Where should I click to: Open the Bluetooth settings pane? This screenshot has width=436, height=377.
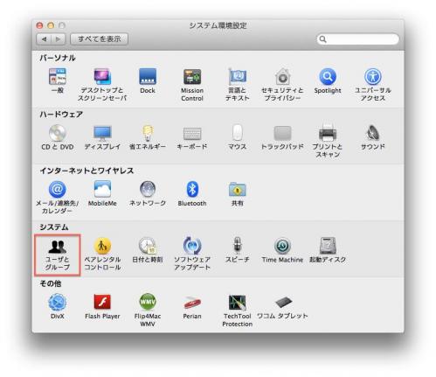tap(192, 194)
